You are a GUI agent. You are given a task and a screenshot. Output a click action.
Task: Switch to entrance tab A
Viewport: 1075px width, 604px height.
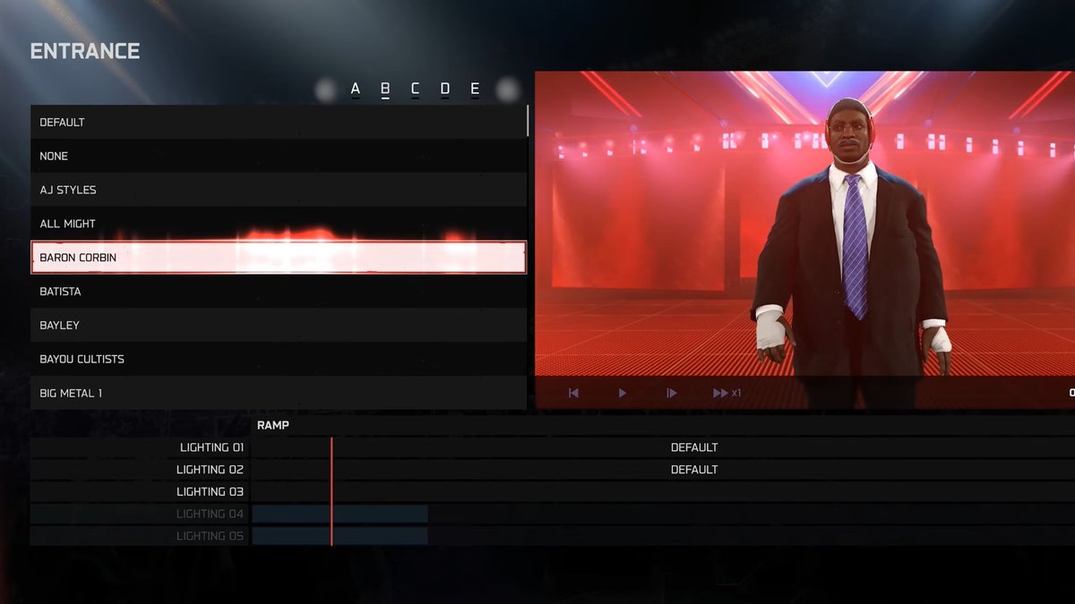pos(356,89)
